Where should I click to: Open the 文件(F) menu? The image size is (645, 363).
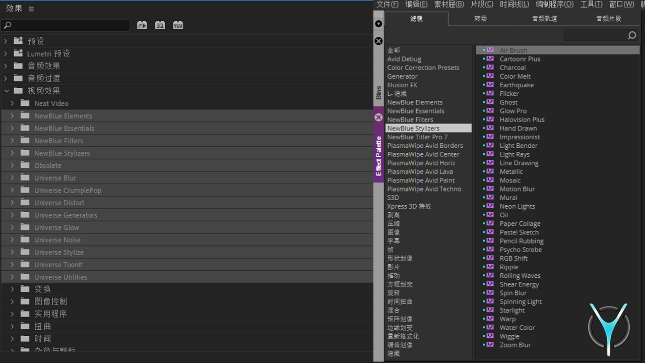388,5
